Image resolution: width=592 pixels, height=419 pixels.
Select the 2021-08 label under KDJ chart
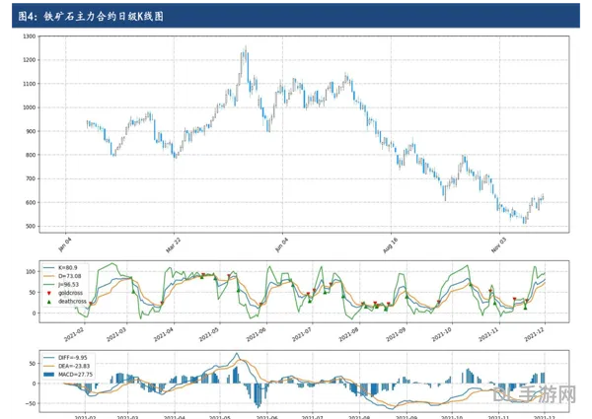[348, 334]
